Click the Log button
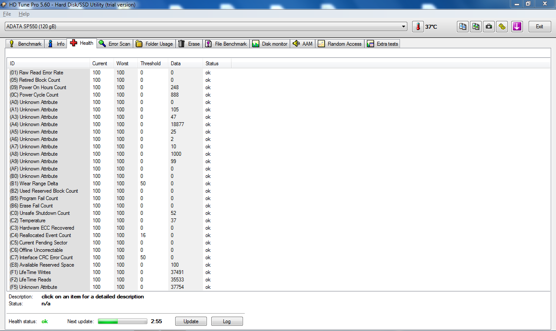 click(x=227, y=321)
